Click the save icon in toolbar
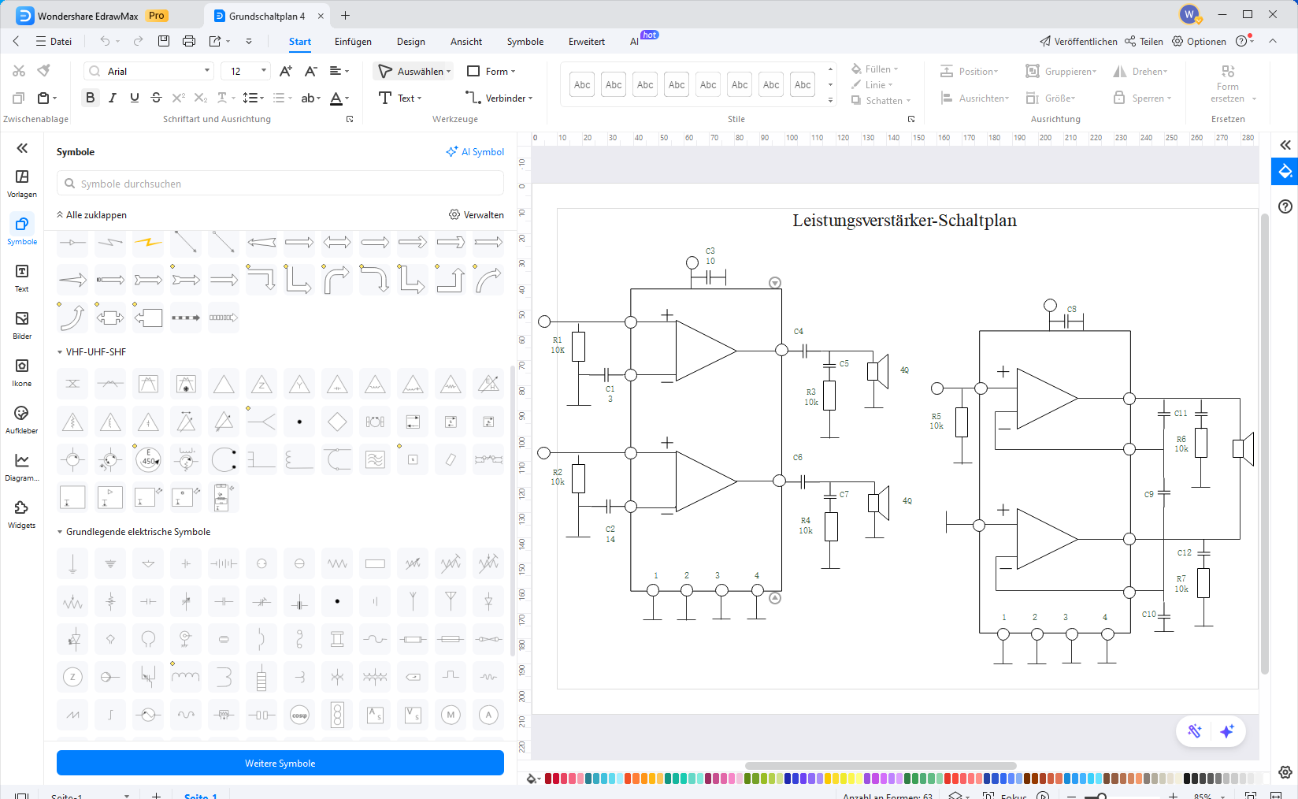 tap(164, 41)
